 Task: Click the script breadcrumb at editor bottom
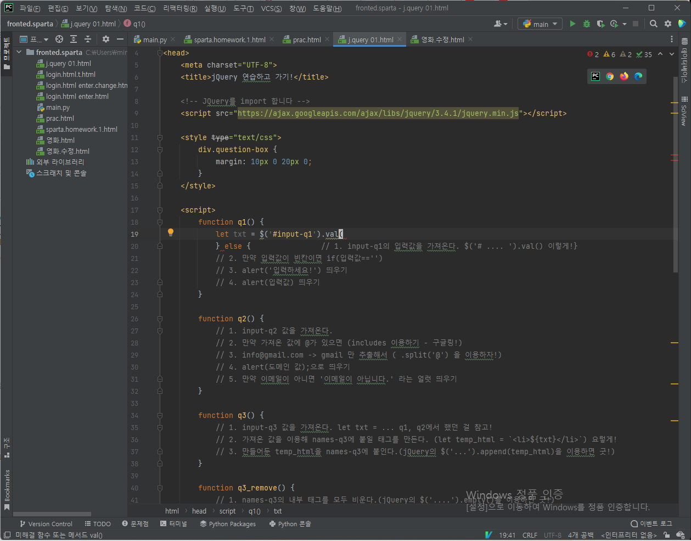pos(227,511)
